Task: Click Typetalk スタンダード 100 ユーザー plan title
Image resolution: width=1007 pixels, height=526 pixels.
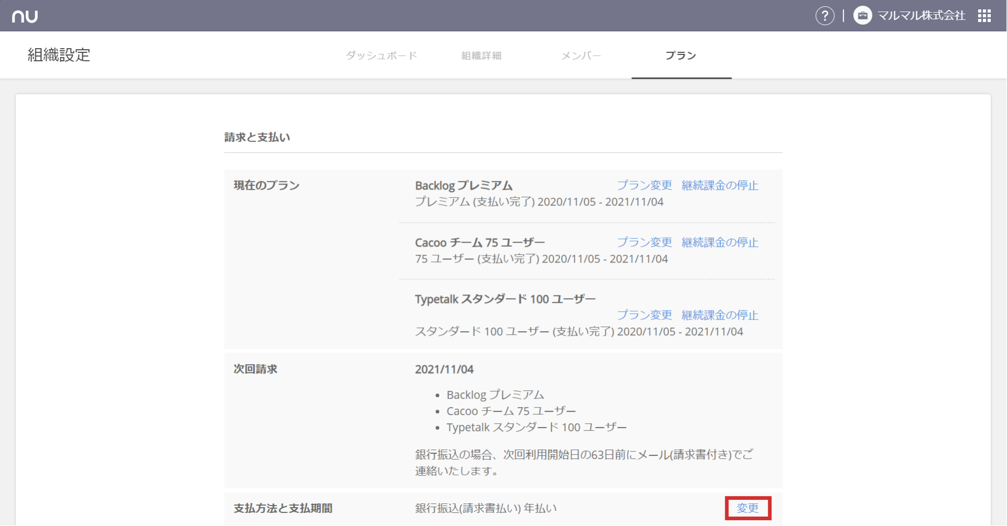Action: pyautogui.click(x=505, y=299)
